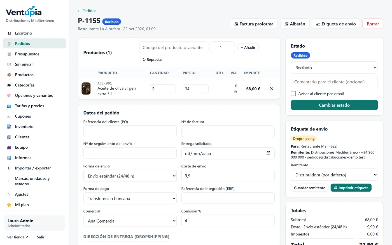The image size is (392, 245).
Task: Open the Remitente dropdown
Action: click(x=334, y=175)
